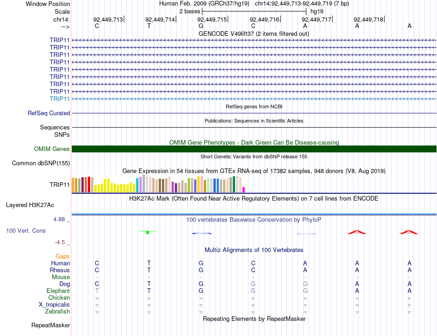
Task: Open the RefSeq Curated track label
Action: click(49, 113)
